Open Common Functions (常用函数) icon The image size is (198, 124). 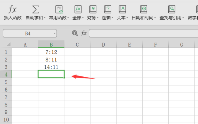[x=59, y=9]
